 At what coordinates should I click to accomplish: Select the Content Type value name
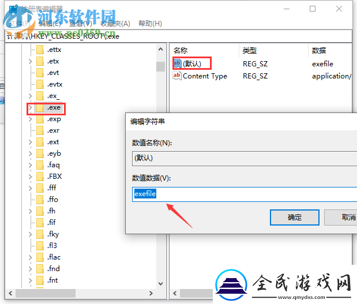[205, 76]
